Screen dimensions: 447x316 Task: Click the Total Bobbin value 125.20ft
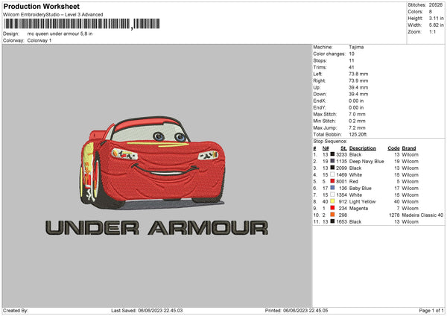pos(358,134)
